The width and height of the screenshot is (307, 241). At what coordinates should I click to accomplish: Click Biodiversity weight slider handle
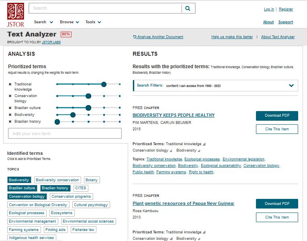point(73,115)
